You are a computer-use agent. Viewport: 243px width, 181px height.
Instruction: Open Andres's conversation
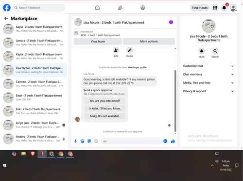(34, 139)
